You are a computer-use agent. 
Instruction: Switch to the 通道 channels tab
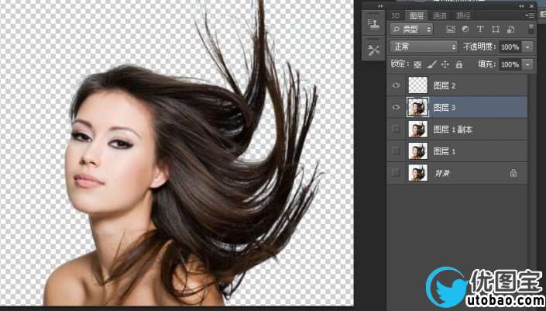[440, 16]
